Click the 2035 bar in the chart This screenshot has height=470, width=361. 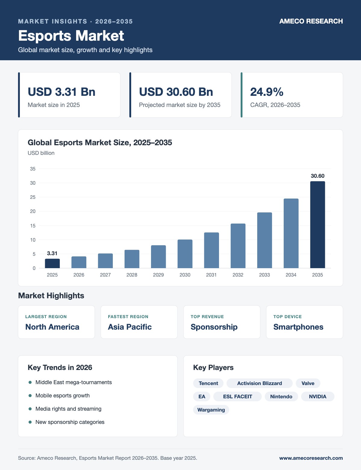318,225
